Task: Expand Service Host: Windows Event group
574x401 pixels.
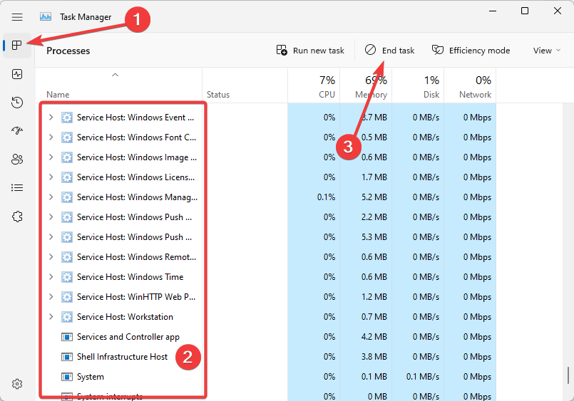Action: (x=51, y=118)
